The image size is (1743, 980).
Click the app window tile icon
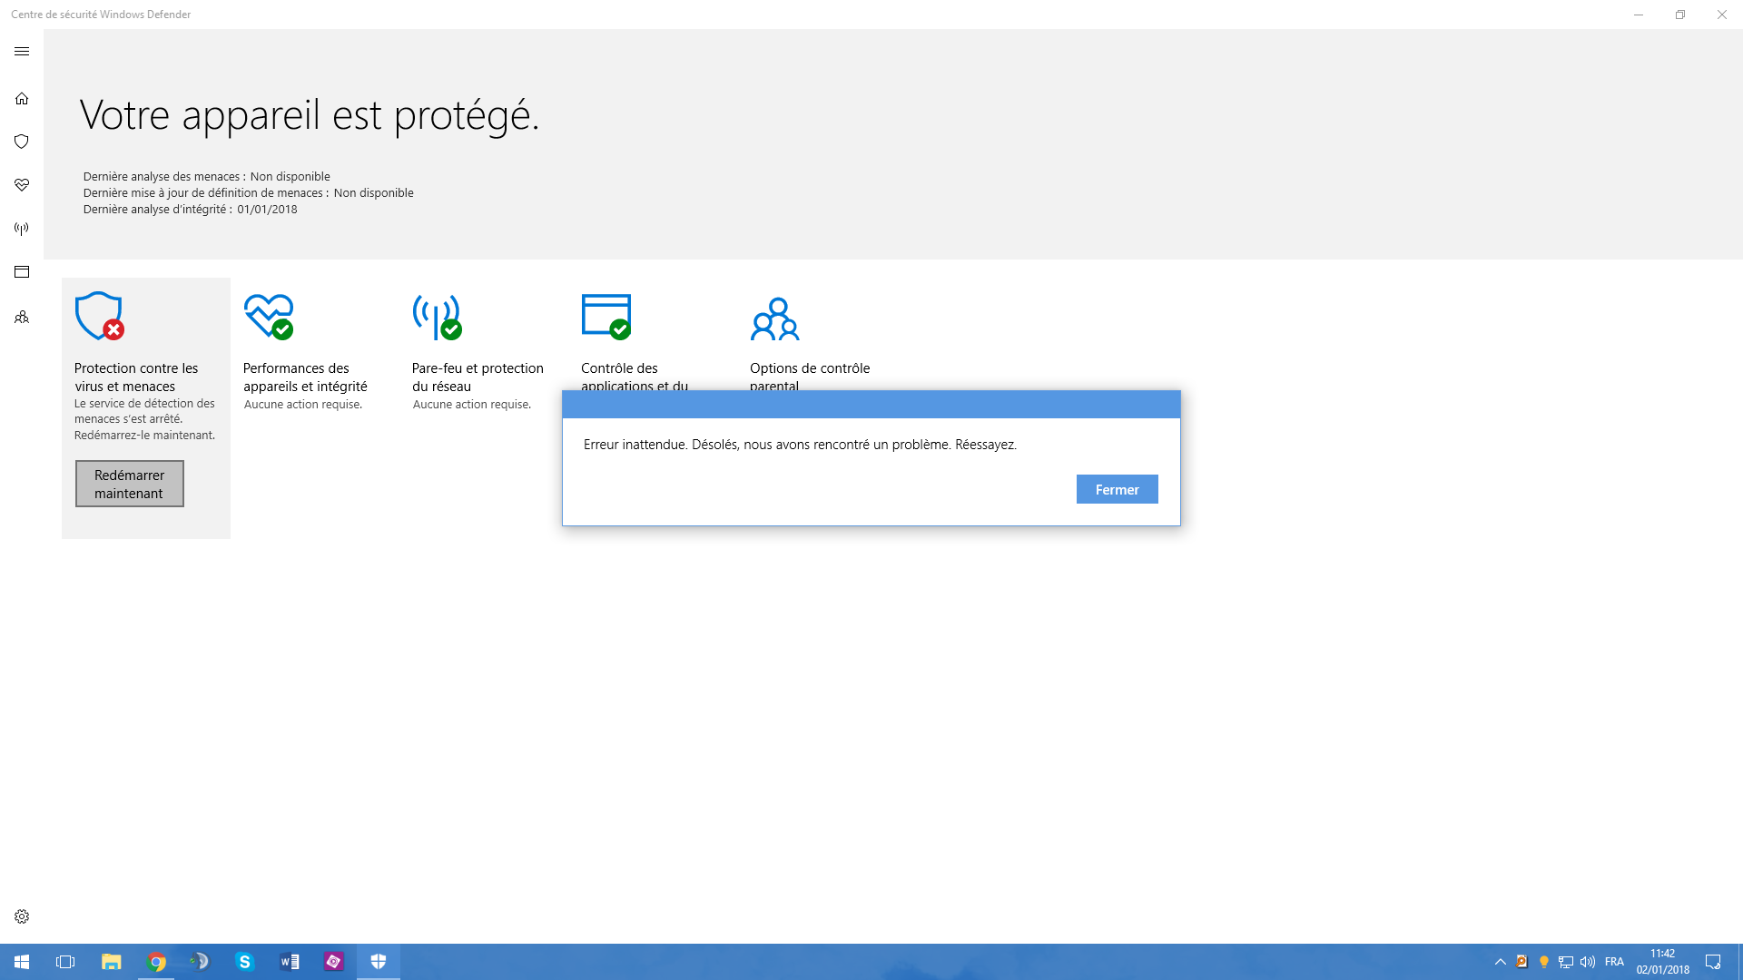click(x=606, y=317)
